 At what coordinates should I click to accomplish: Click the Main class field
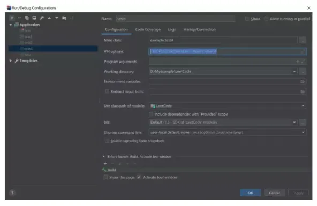point(223,40)
